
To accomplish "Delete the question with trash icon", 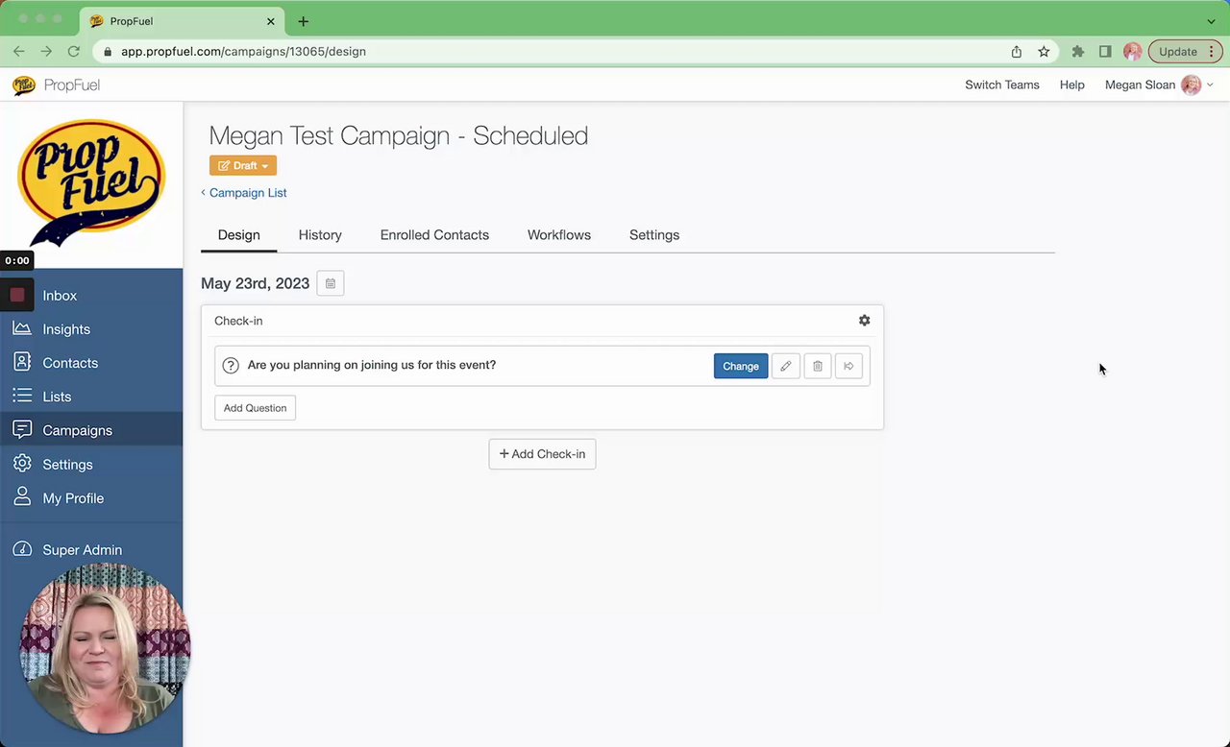I will tap(818, 366).
